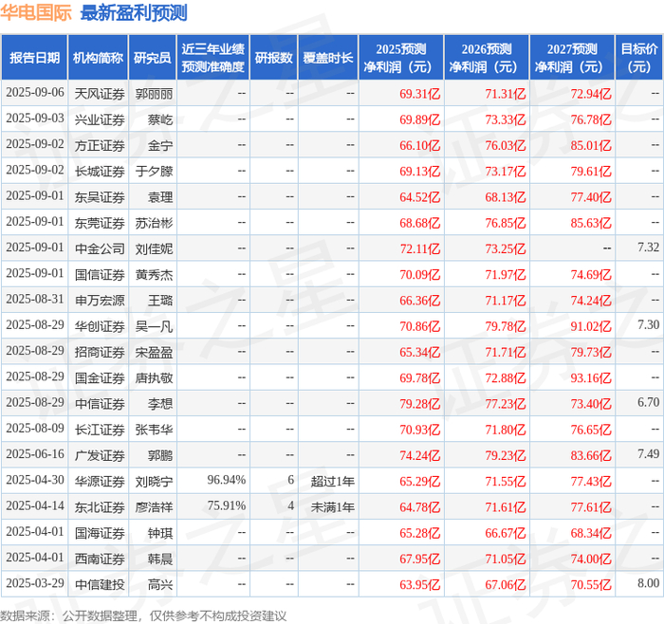Click the 国海证券 institution cell

(100, 533)
